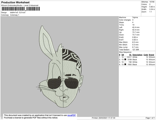156x120 pixels.
Task: Click the Total Bobbin value '127.36ft'
Action: (x=136, y=50)
